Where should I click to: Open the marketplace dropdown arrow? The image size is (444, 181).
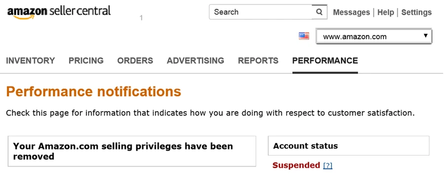(x=425, y=36)
